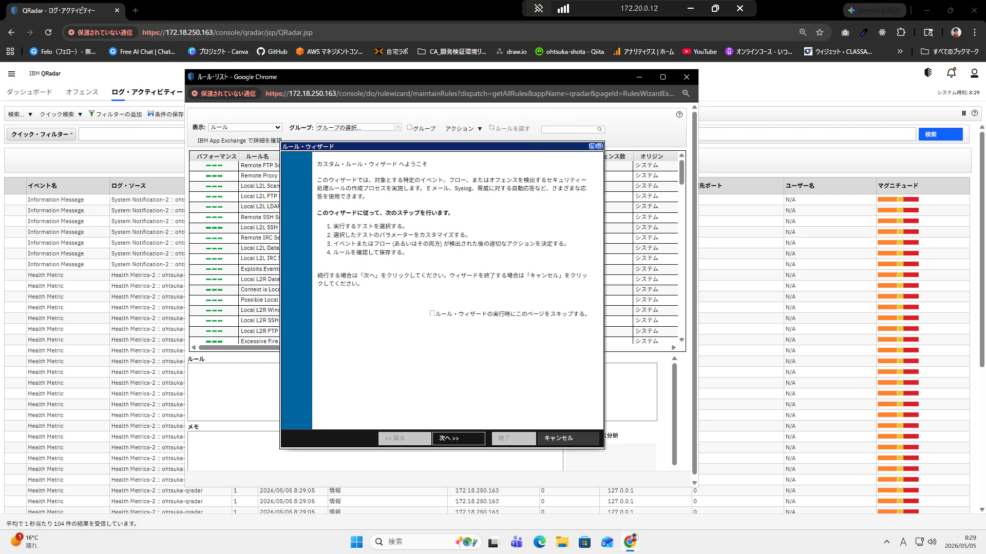The width and height of the screenshot is (986, 554).
Task: Open Outlook from taskbar
Action: click(x=607, y=542)
